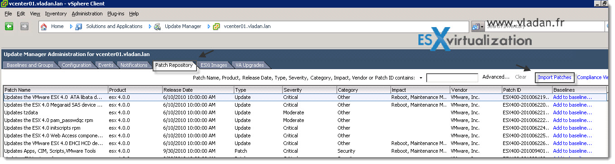Click the Import Patches link

pyautogui.click(x=555, y=78)
